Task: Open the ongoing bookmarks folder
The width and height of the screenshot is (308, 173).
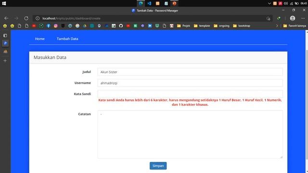Action: tap(221, 25)
